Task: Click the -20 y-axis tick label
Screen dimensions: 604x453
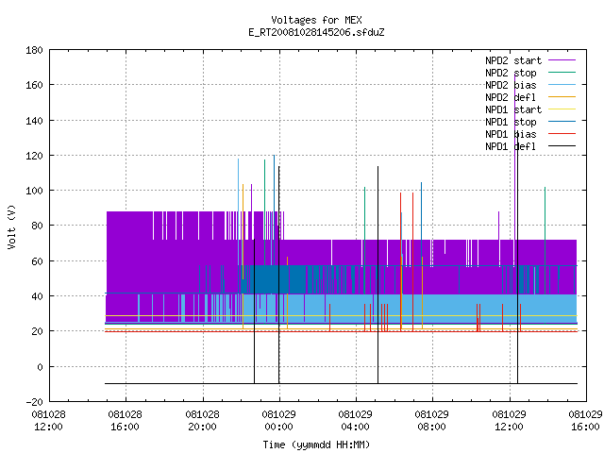Action: click(34, 402)
